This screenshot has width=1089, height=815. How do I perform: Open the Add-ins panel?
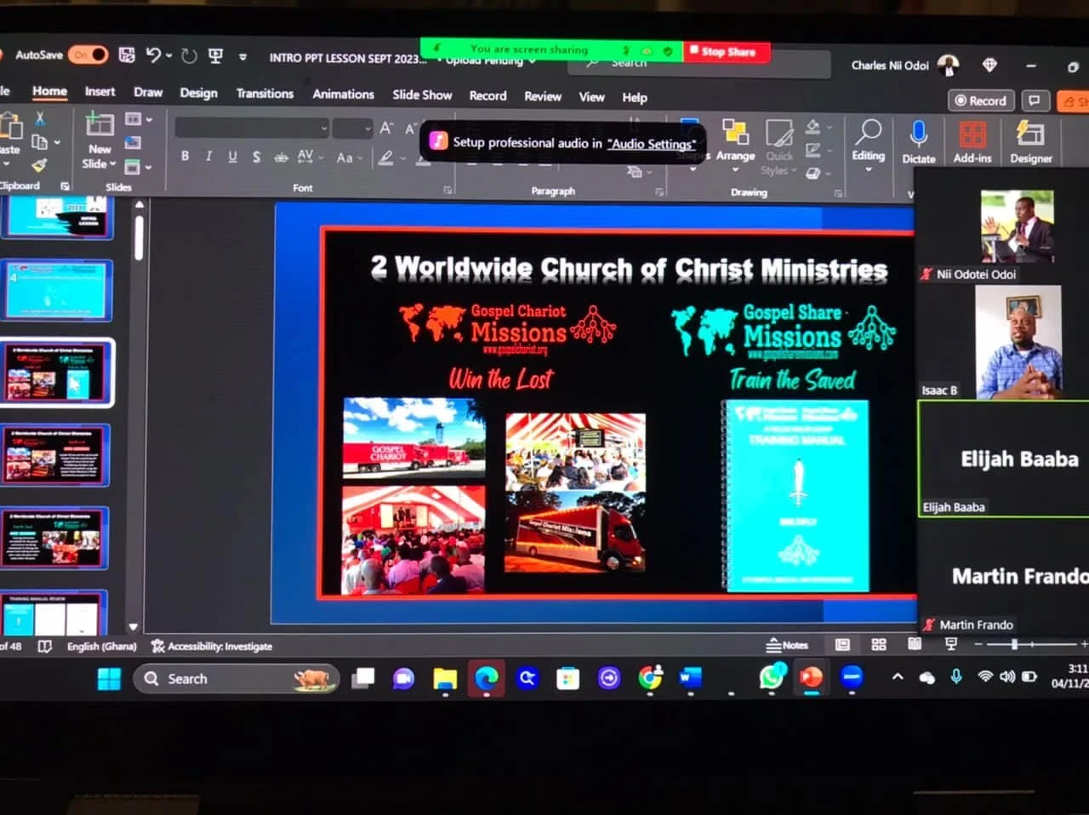click(x=972, y=141)
